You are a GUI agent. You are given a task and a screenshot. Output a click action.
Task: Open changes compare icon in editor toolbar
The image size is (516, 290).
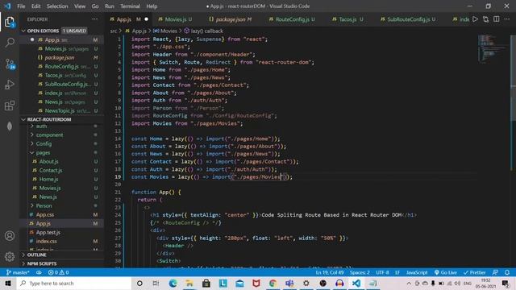pyautogui.click(x=485, y=19)
